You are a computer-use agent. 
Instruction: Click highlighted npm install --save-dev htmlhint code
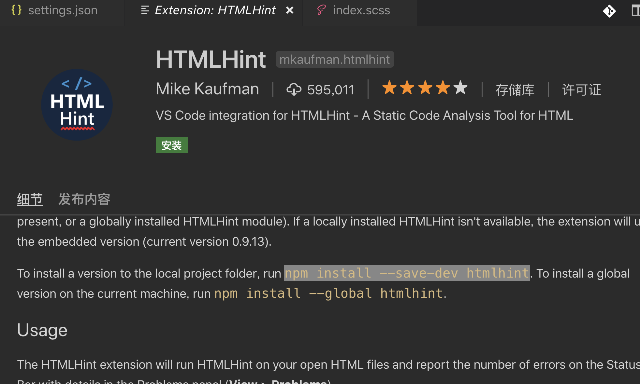407,273
